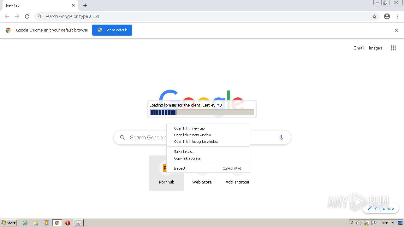Open Action Center flag icon

tap(374, 223)
